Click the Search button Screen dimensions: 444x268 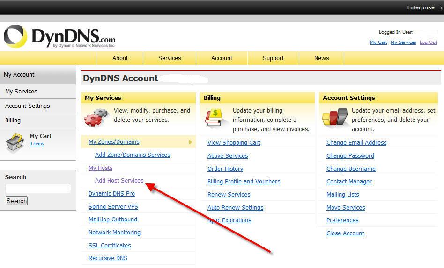pyautogui.click(x=17, y=201)
